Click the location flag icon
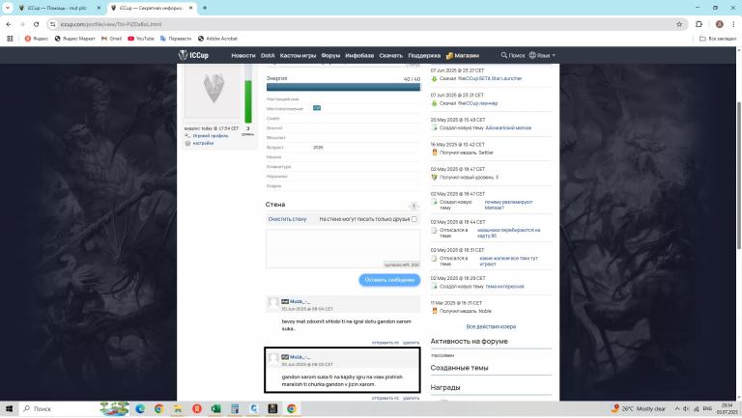This screenshot has height=418, width=742. tap(317, 108)
